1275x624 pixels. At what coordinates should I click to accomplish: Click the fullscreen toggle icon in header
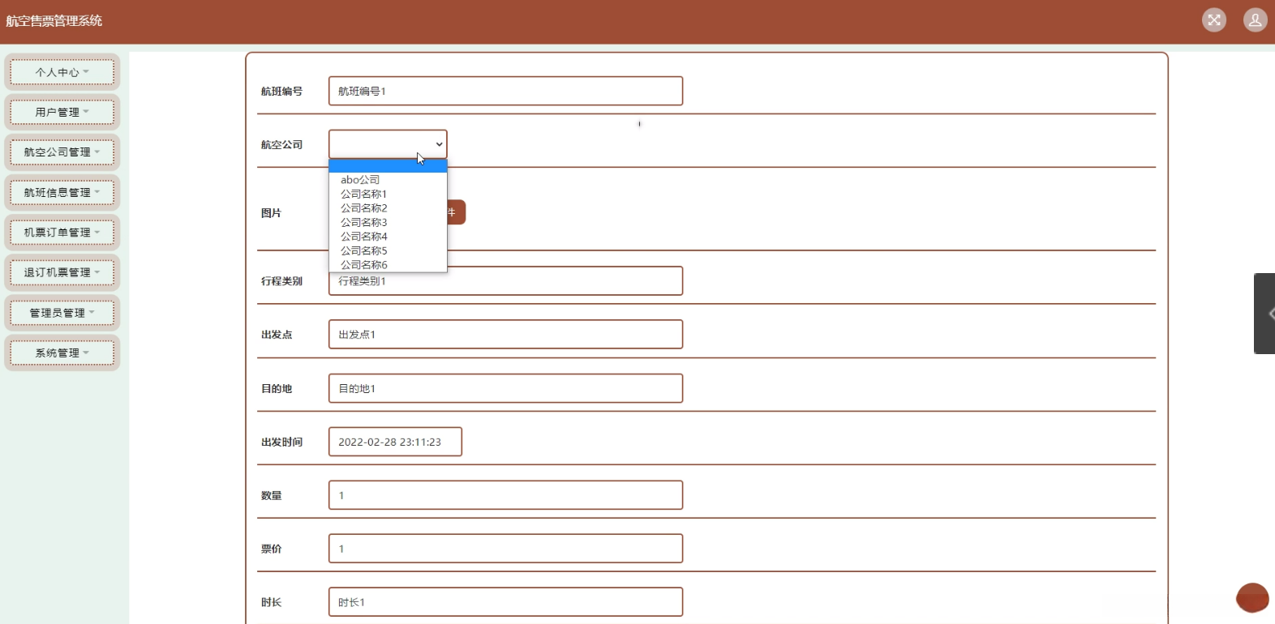point(1214,20)
